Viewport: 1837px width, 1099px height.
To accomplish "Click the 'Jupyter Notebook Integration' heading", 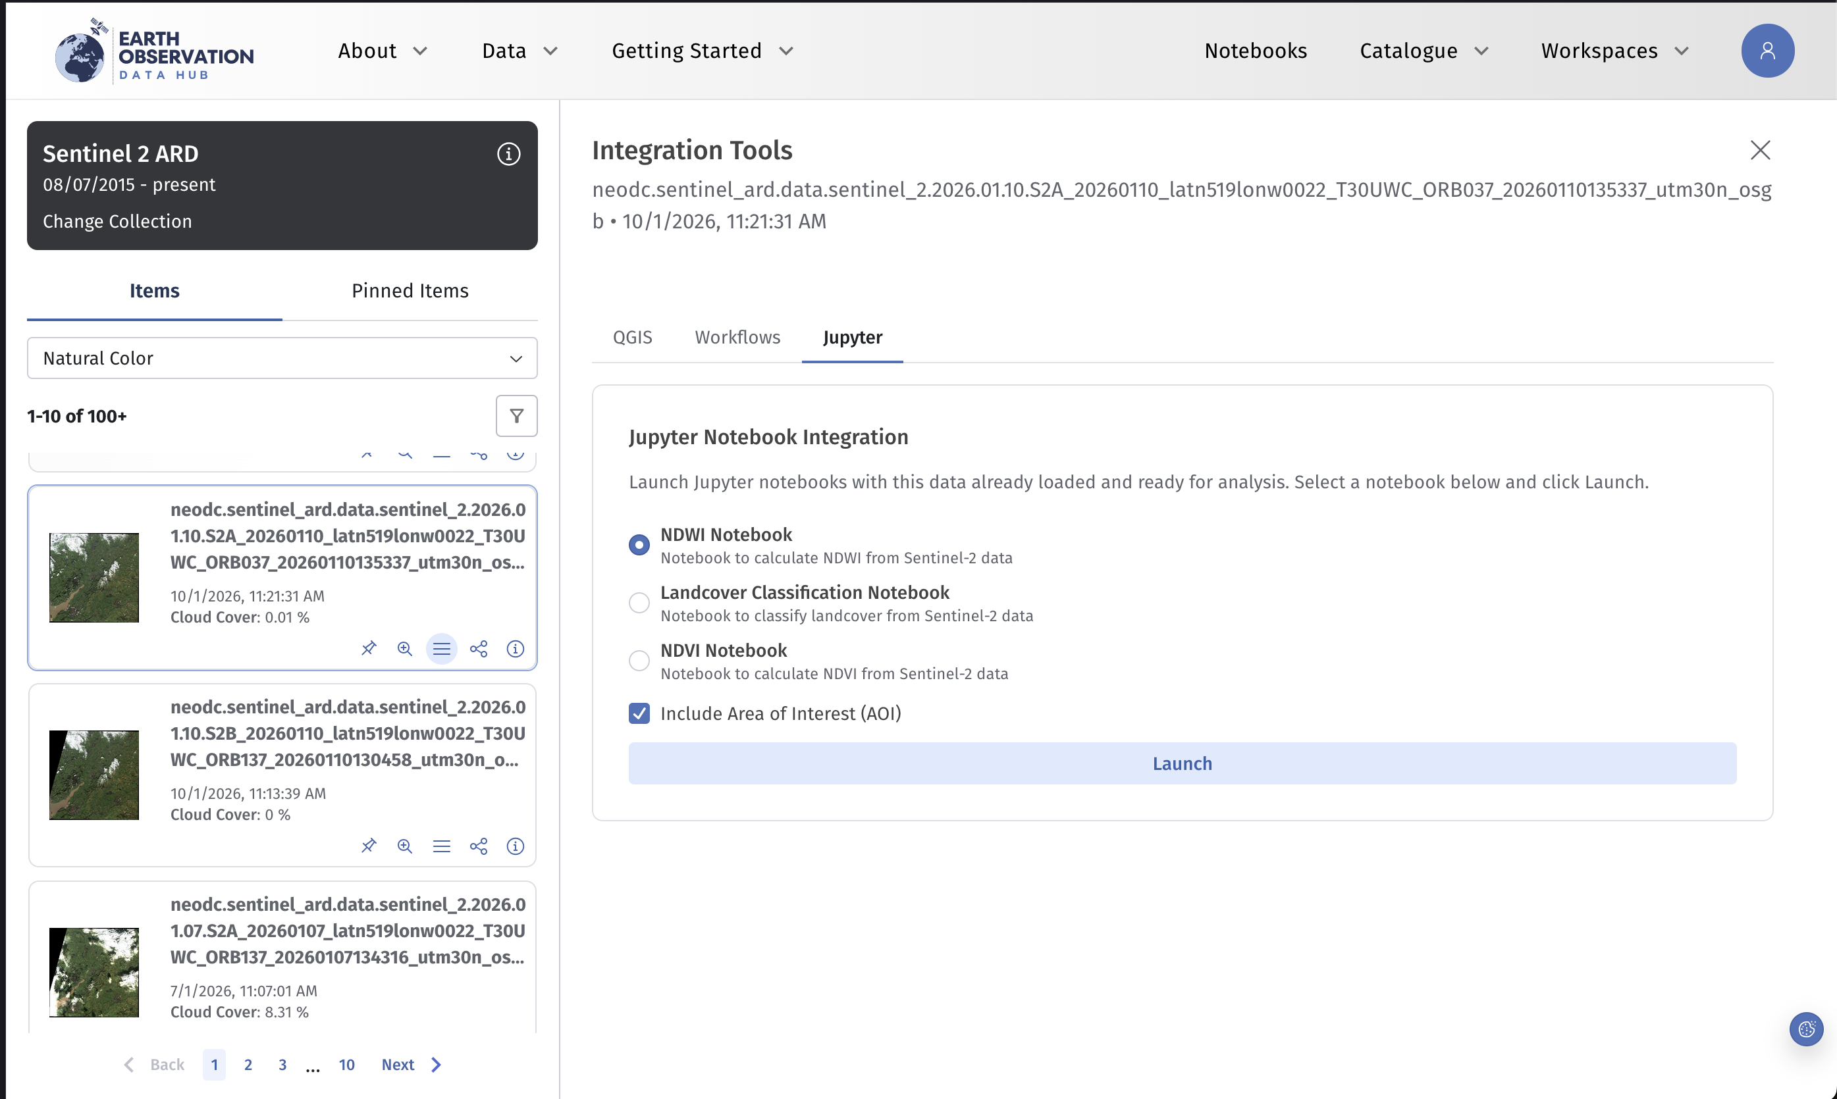I will point(768,437).
